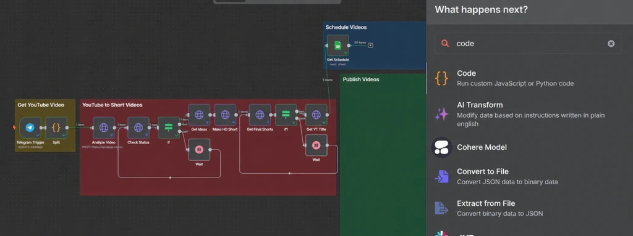Viewport: 633px width, 236px height.
Task: Open the Analyze Video HTTP node
Action: click(x=104, y=128)
